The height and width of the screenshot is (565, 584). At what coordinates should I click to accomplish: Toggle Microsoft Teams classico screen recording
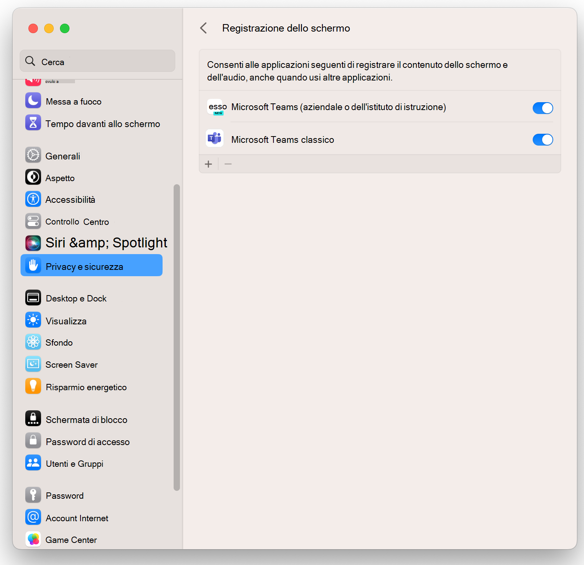coord(543,139)
